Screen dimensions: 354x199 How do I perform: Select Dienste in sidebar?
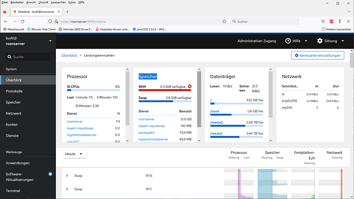coord(28,135)
